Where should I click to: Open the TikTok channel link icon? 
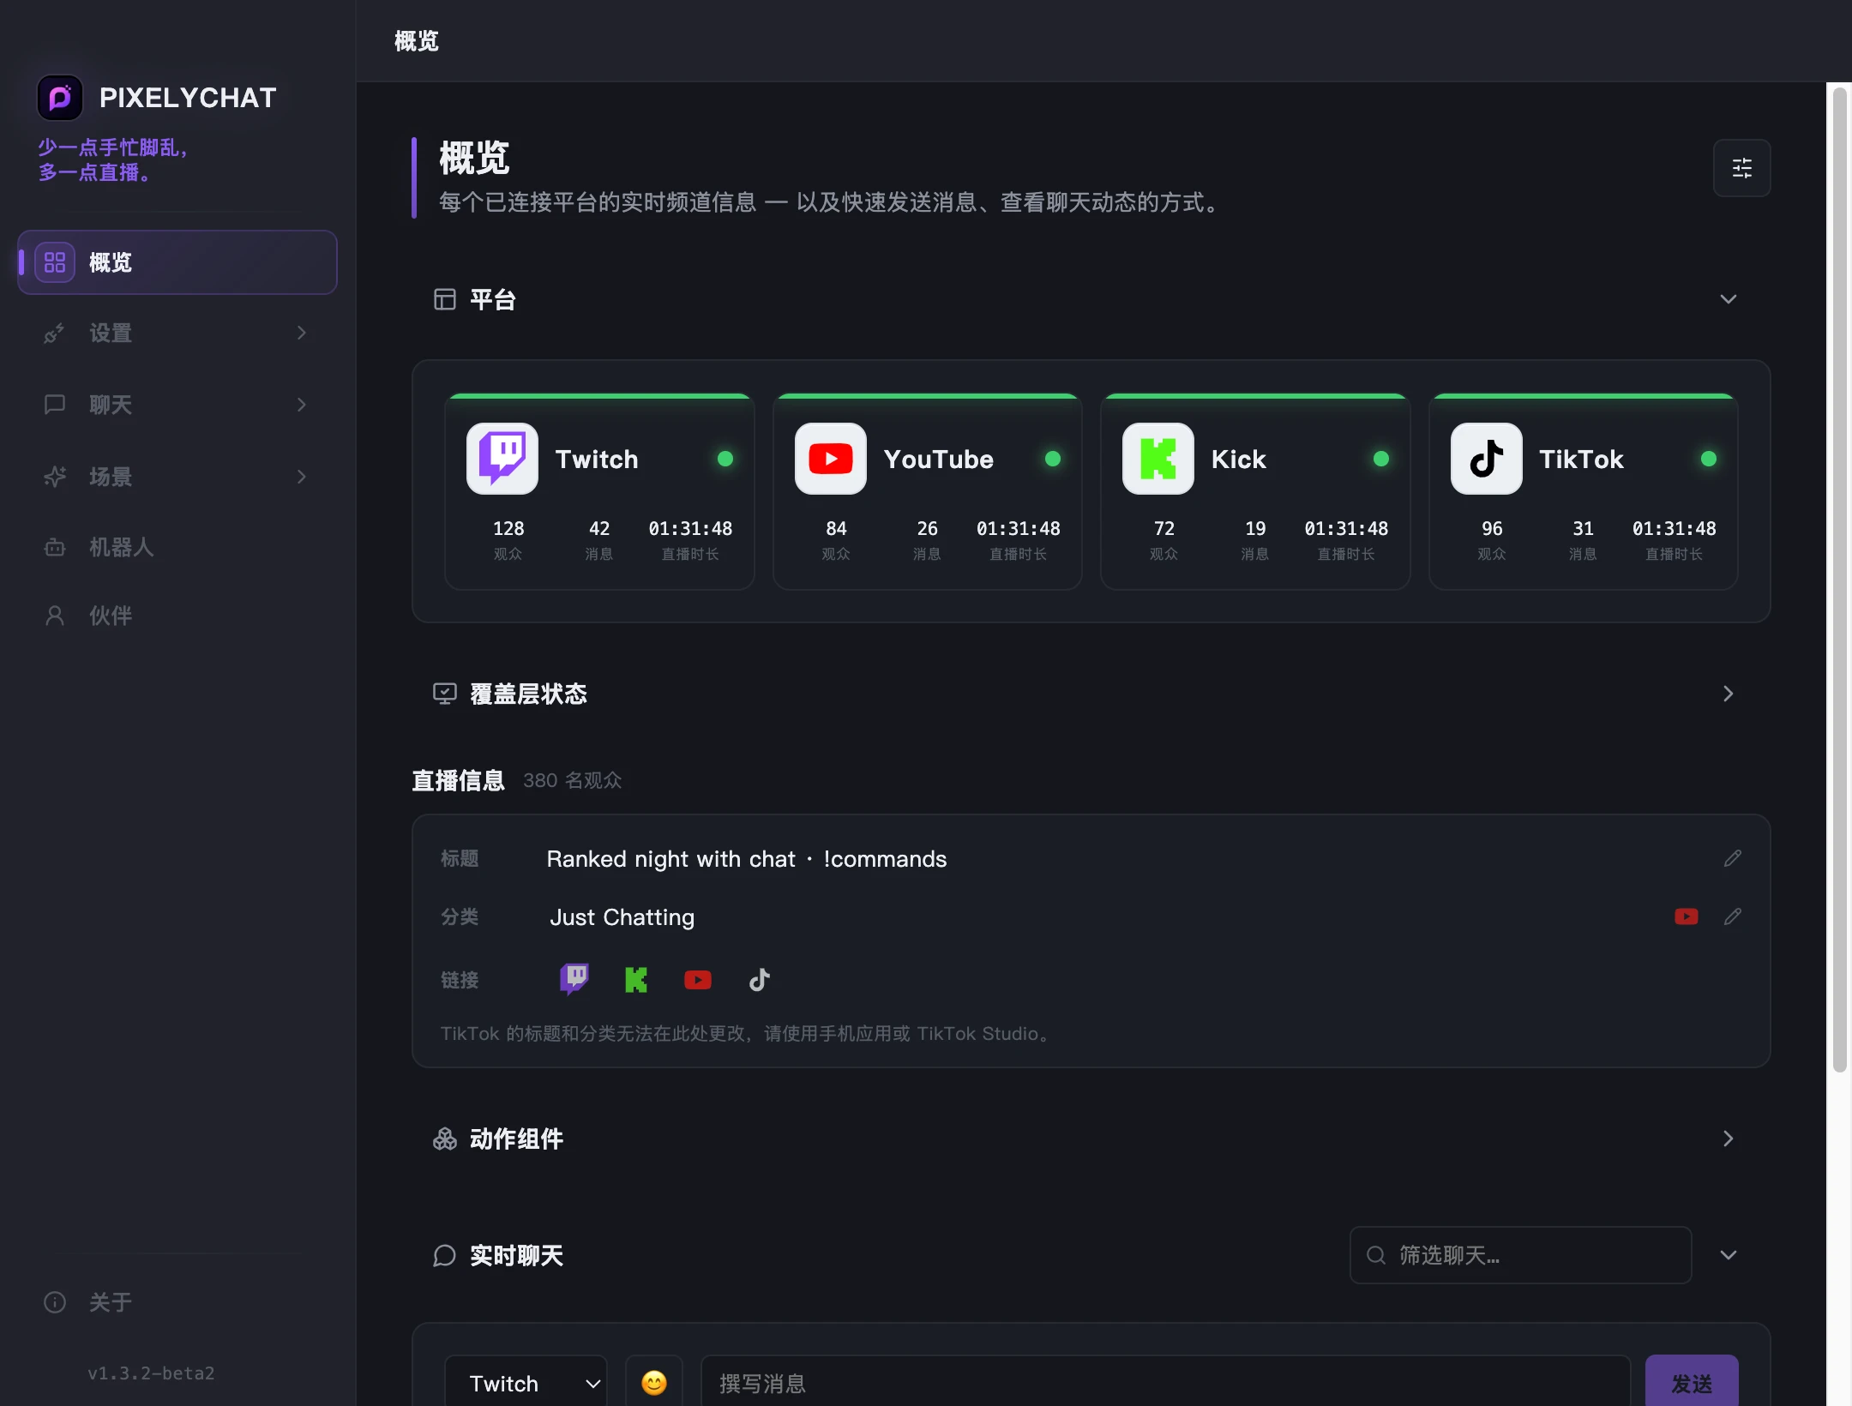pyautogui.click(x=760, y=979)
